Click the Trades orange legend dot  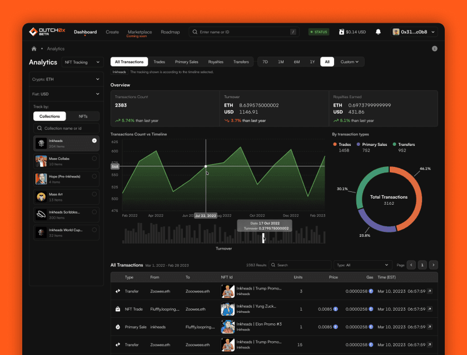click(x=335, y=144)
